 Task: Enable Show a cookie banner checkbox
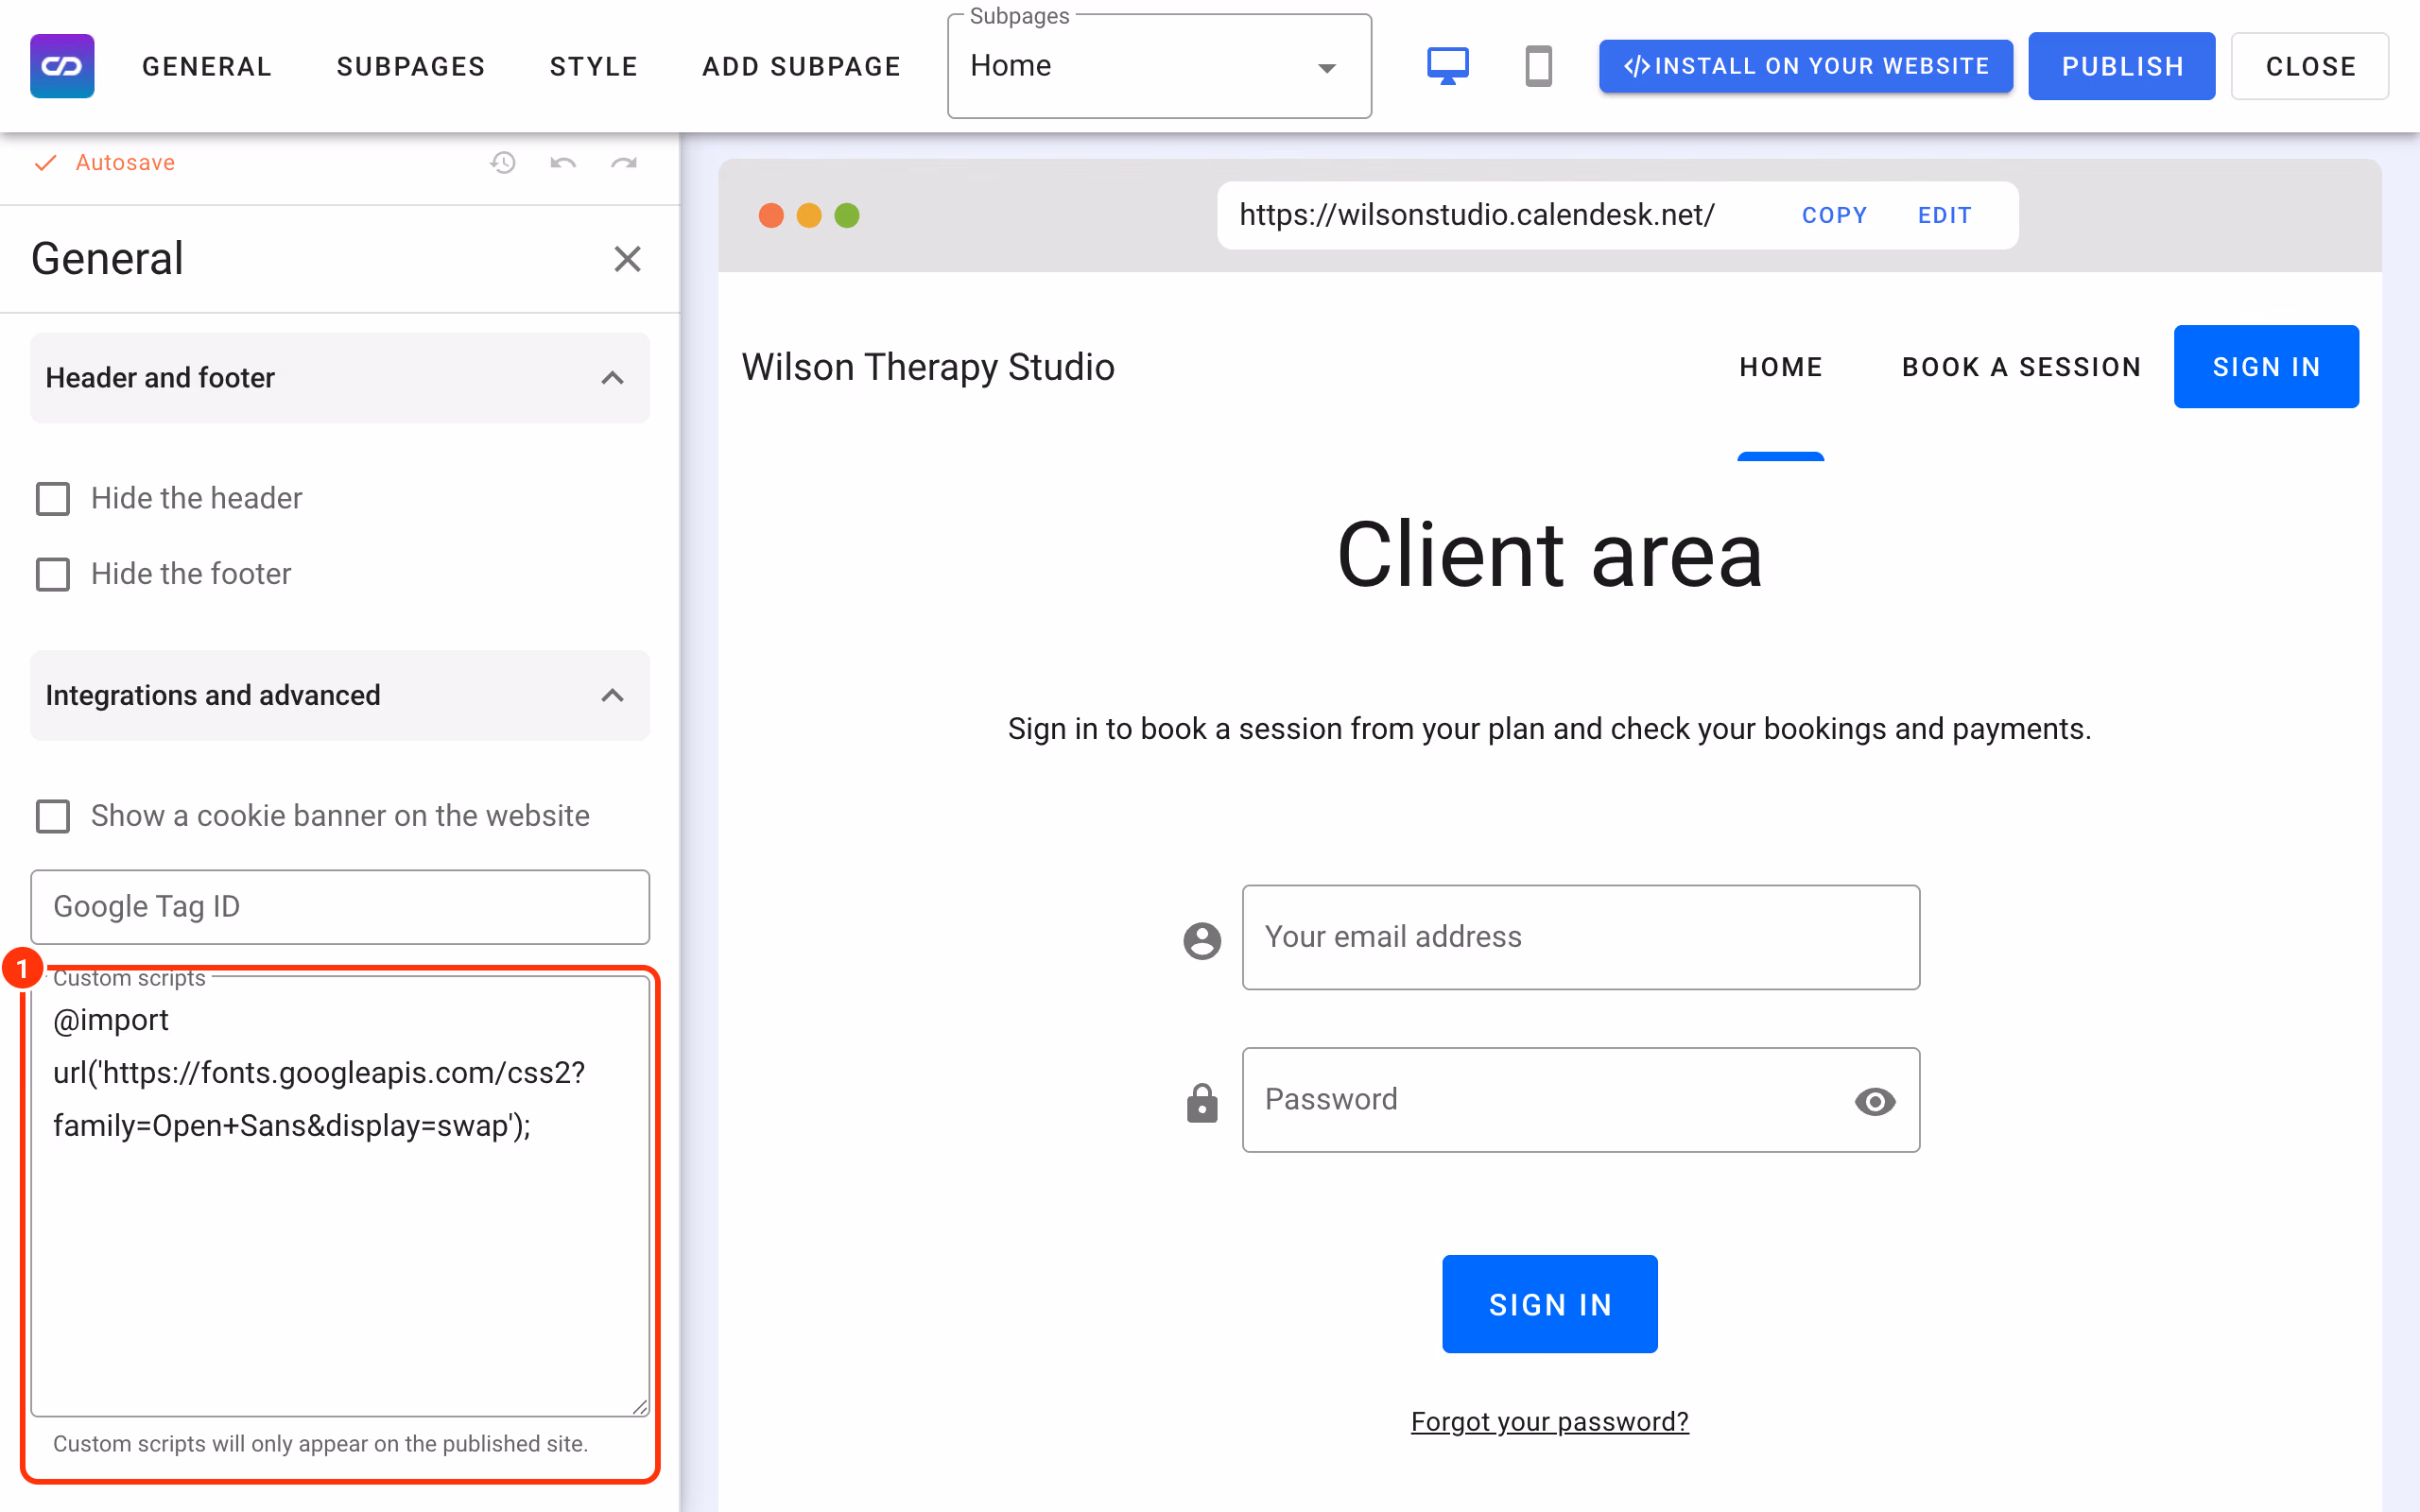pos(53,816)
